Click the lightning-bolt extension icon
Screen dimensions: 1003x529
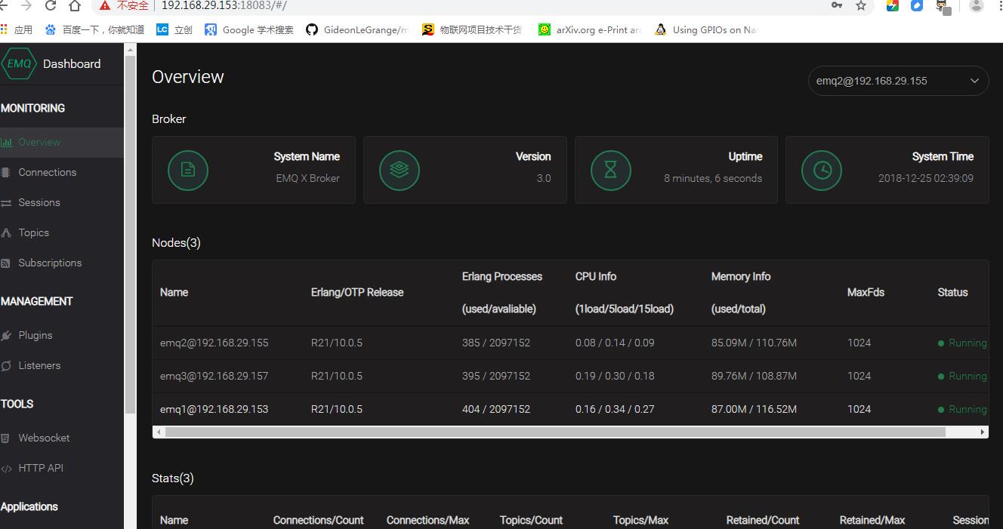pyautogui.click(x=893, y=5)
